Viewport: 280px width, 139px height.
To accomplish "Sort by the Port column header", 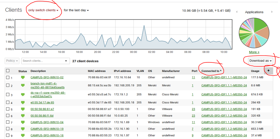I will point(195,71).
